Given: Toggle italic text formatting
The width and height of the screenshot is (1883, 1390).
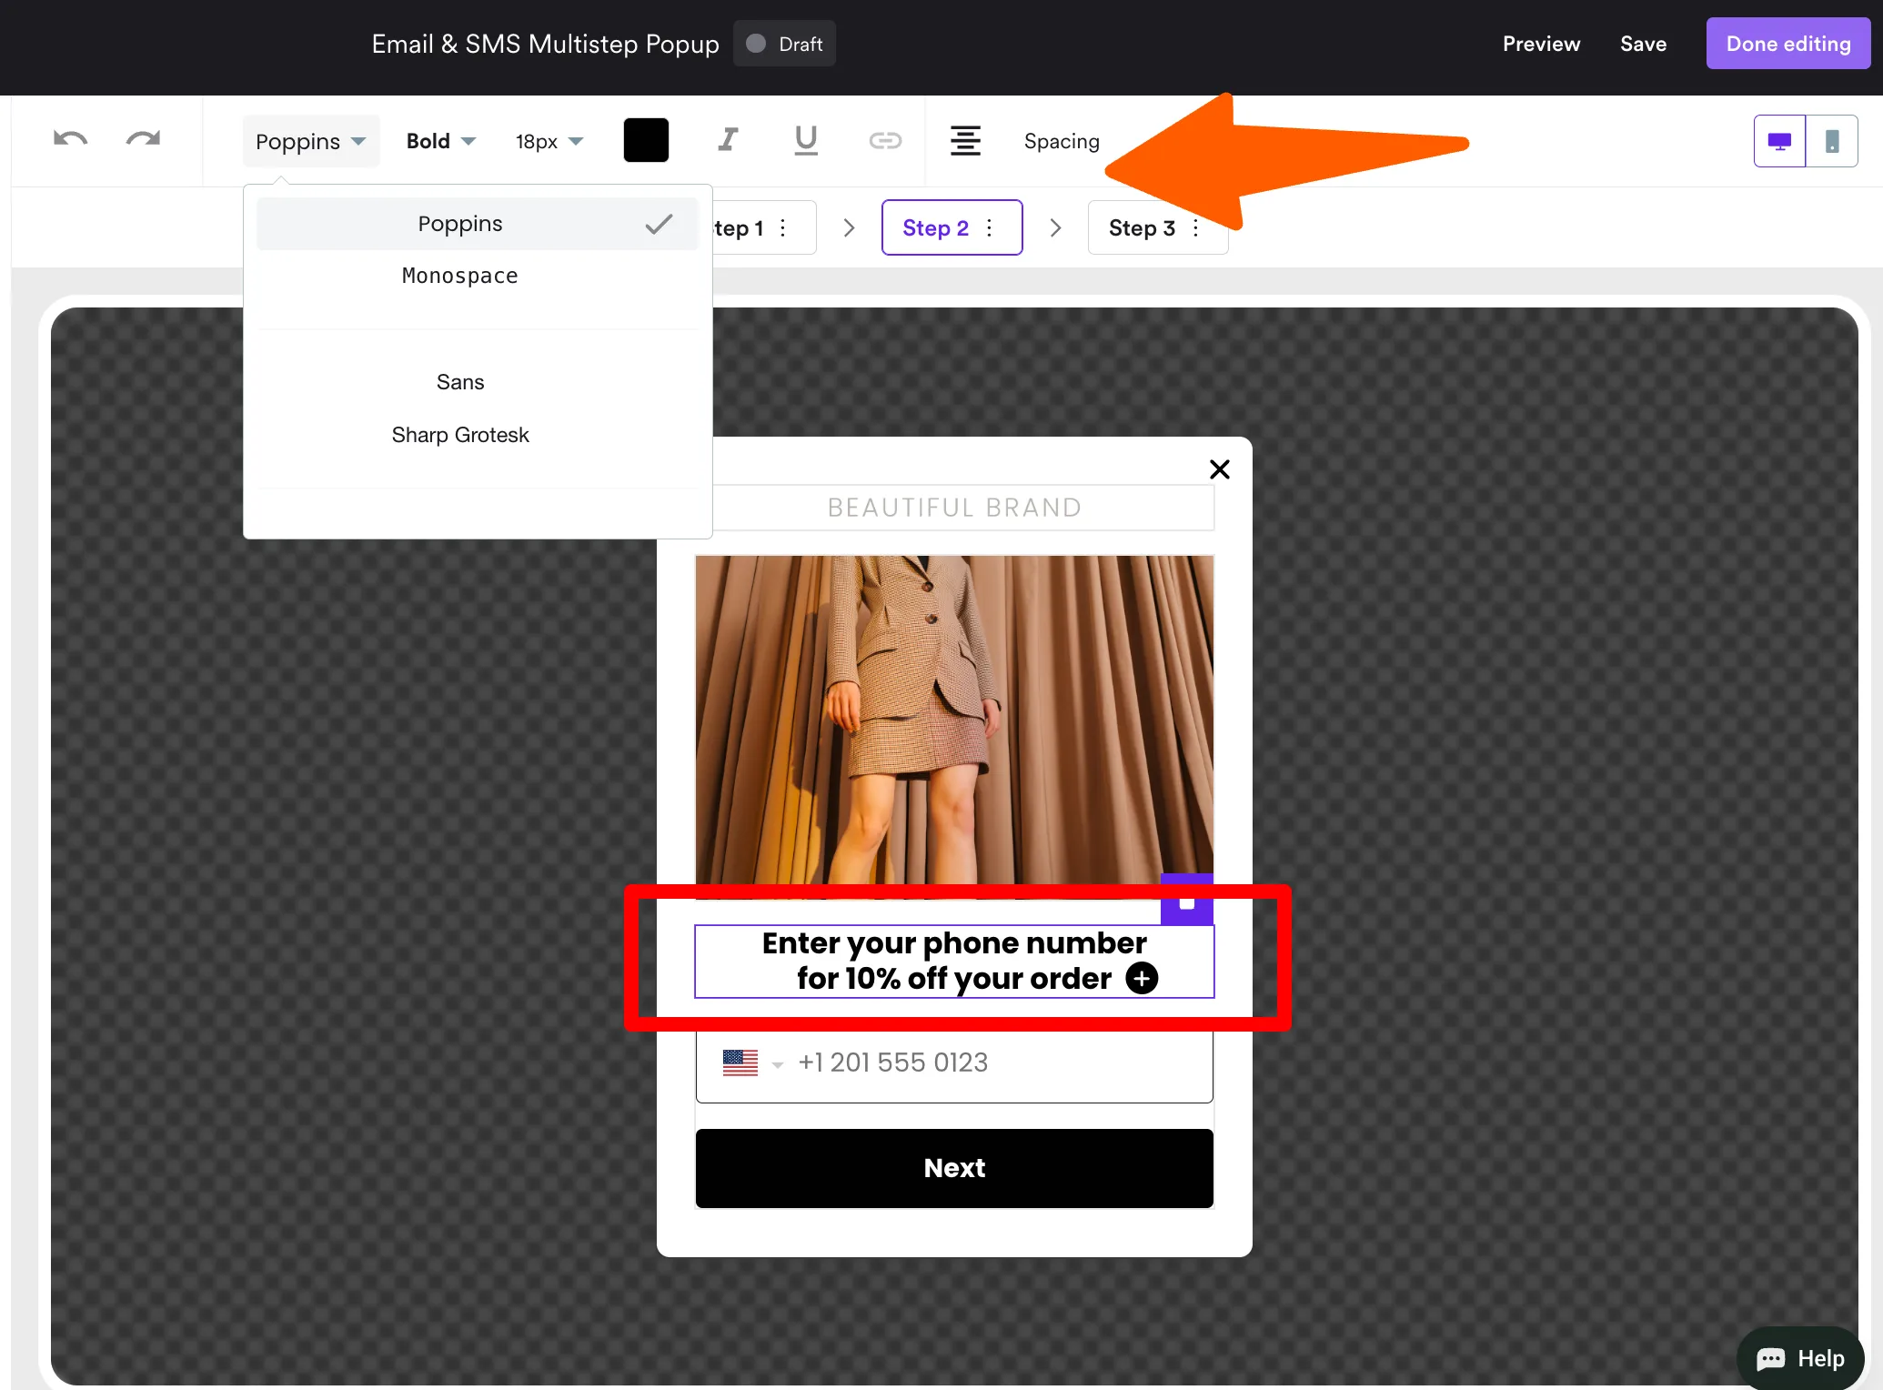Looking at the screenshot, I should pos(728,140).
